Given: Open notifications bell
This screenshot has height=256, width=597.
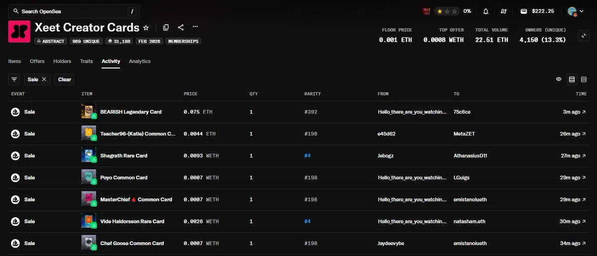Looking at the screenshot, I should point(486,11).
